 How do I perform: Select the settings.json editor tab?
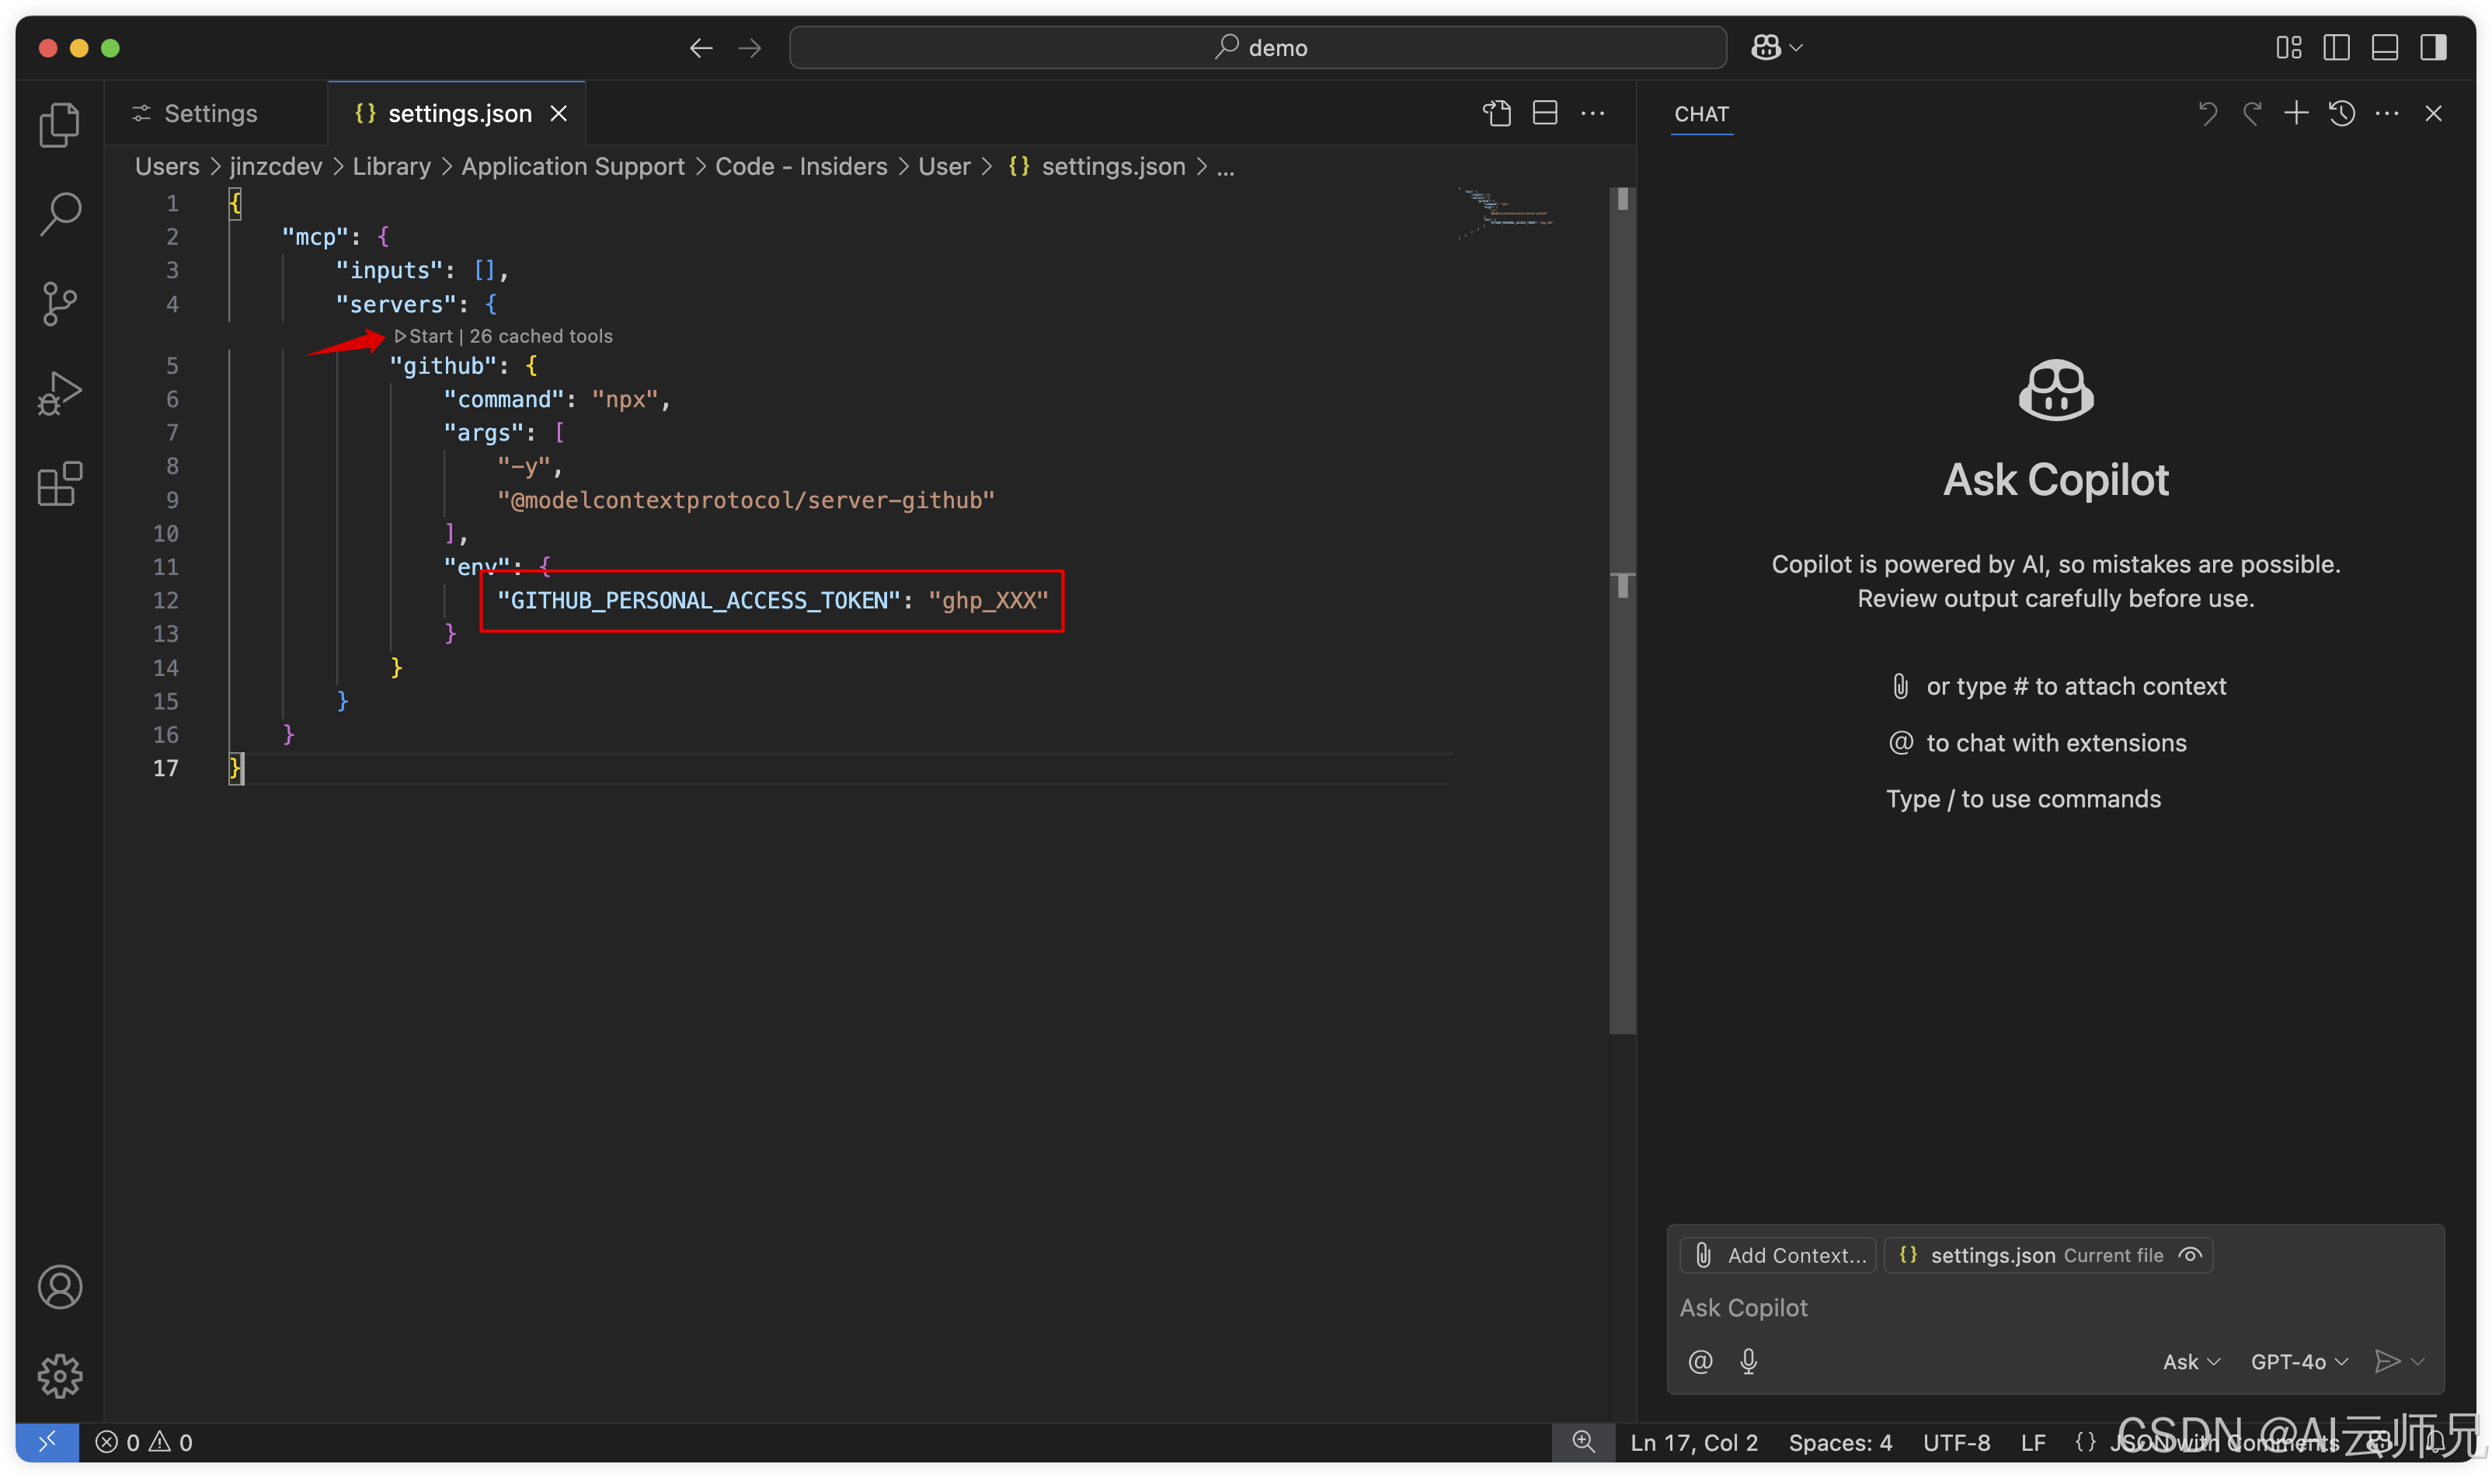(459, 113)
